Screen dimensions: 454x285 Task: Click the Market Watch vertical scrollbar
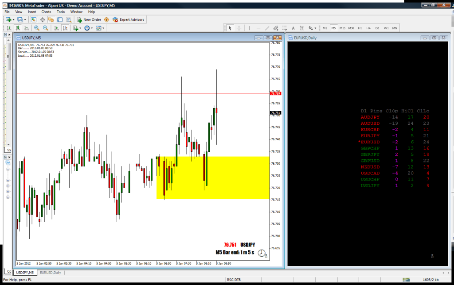pyautogui.click(x=8, y=92)
